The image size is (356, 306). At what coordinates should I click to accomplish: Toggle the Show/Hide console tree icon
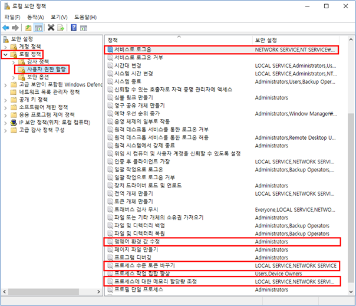point(38,28)
